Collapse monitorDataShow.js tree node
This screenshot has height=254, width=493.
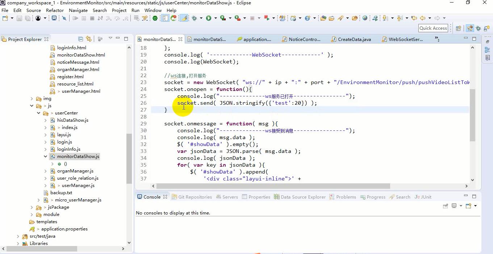pos(45,157)
